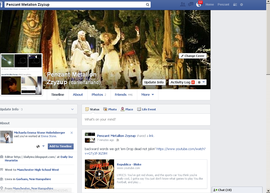270x193 pixels.
Task: Open the messages icon
Action: (x=191, y=5)
